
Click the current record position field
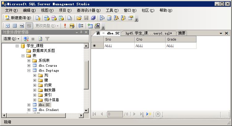point(115,114)
